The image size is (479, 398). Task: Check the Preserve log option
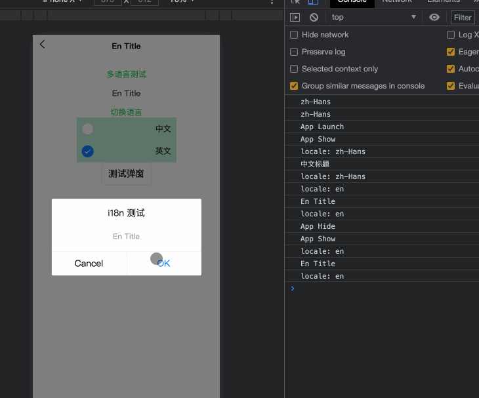pyautogui.click(x=294, y=52)
